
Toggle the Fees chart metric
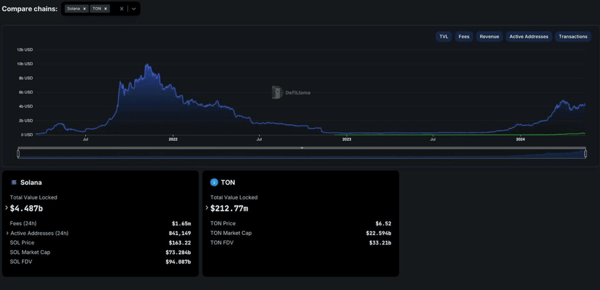pyautogui.click(x=464, y=37)
